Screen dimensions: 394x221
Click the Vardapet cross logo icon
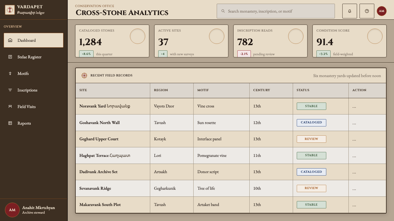click(x=10, y=10)
